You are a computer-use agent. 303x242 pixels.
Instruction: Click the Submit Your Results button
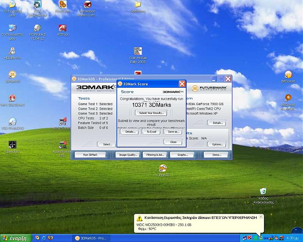151,113
